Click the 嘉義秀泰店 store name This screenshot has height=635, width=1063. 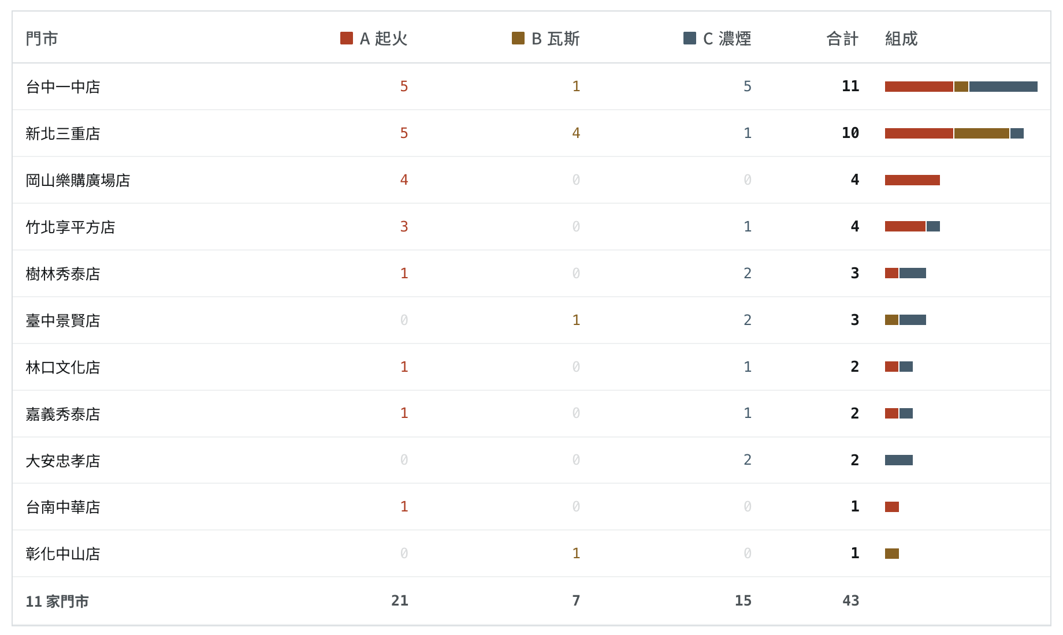(63, 414)
